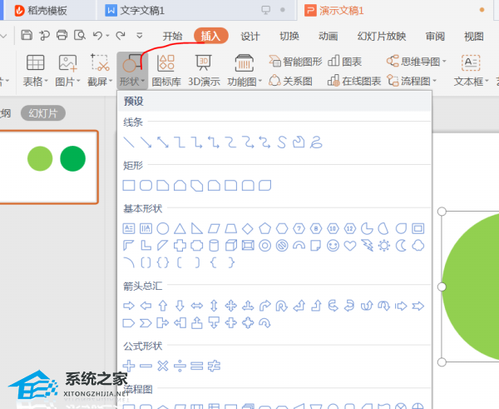Select the double-arrow line shape
The width and height of the screenshot is (499, 409).
click(x=163, y=142)
